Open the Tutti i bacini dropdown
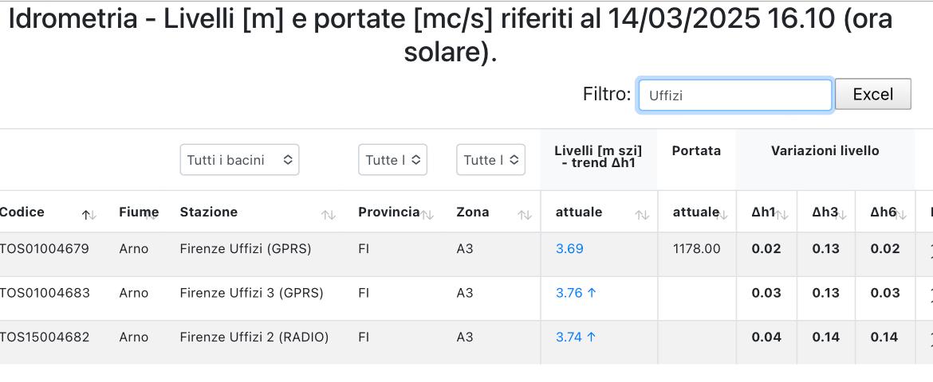The height and width of the screenshot is (382, 933). [x=239, y=160]
